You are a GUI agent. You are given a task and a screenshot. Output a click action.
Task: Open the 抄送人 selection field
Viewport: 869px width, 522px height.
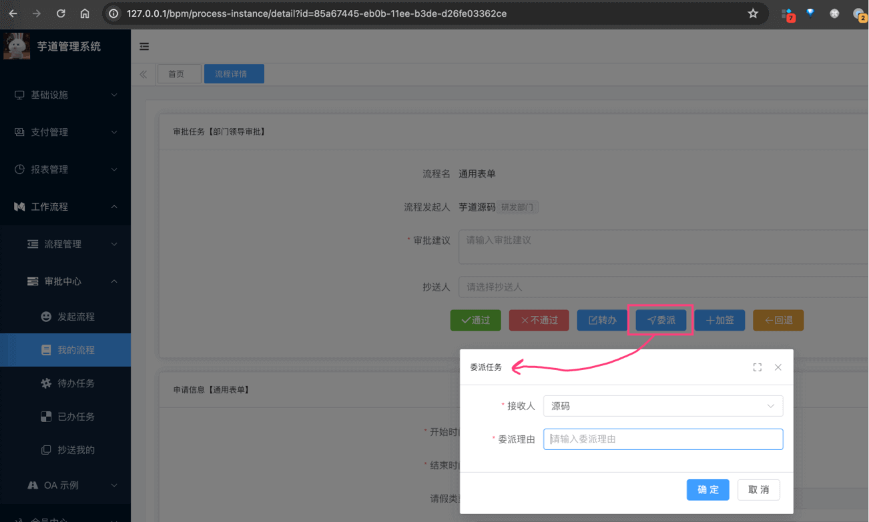pyautogui.click(x=661, y=287)
